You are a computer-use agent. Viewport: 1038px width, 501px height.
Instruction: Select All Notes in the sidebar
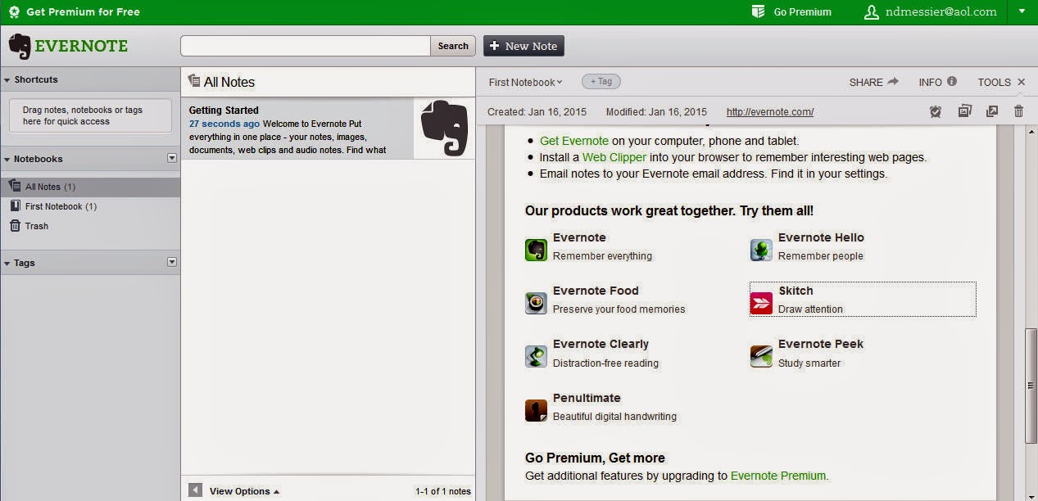(90, 187)
